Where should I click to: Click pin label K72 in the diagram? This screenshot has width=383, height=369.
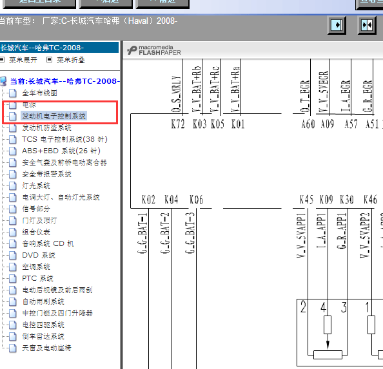click(x=178, y=124)
